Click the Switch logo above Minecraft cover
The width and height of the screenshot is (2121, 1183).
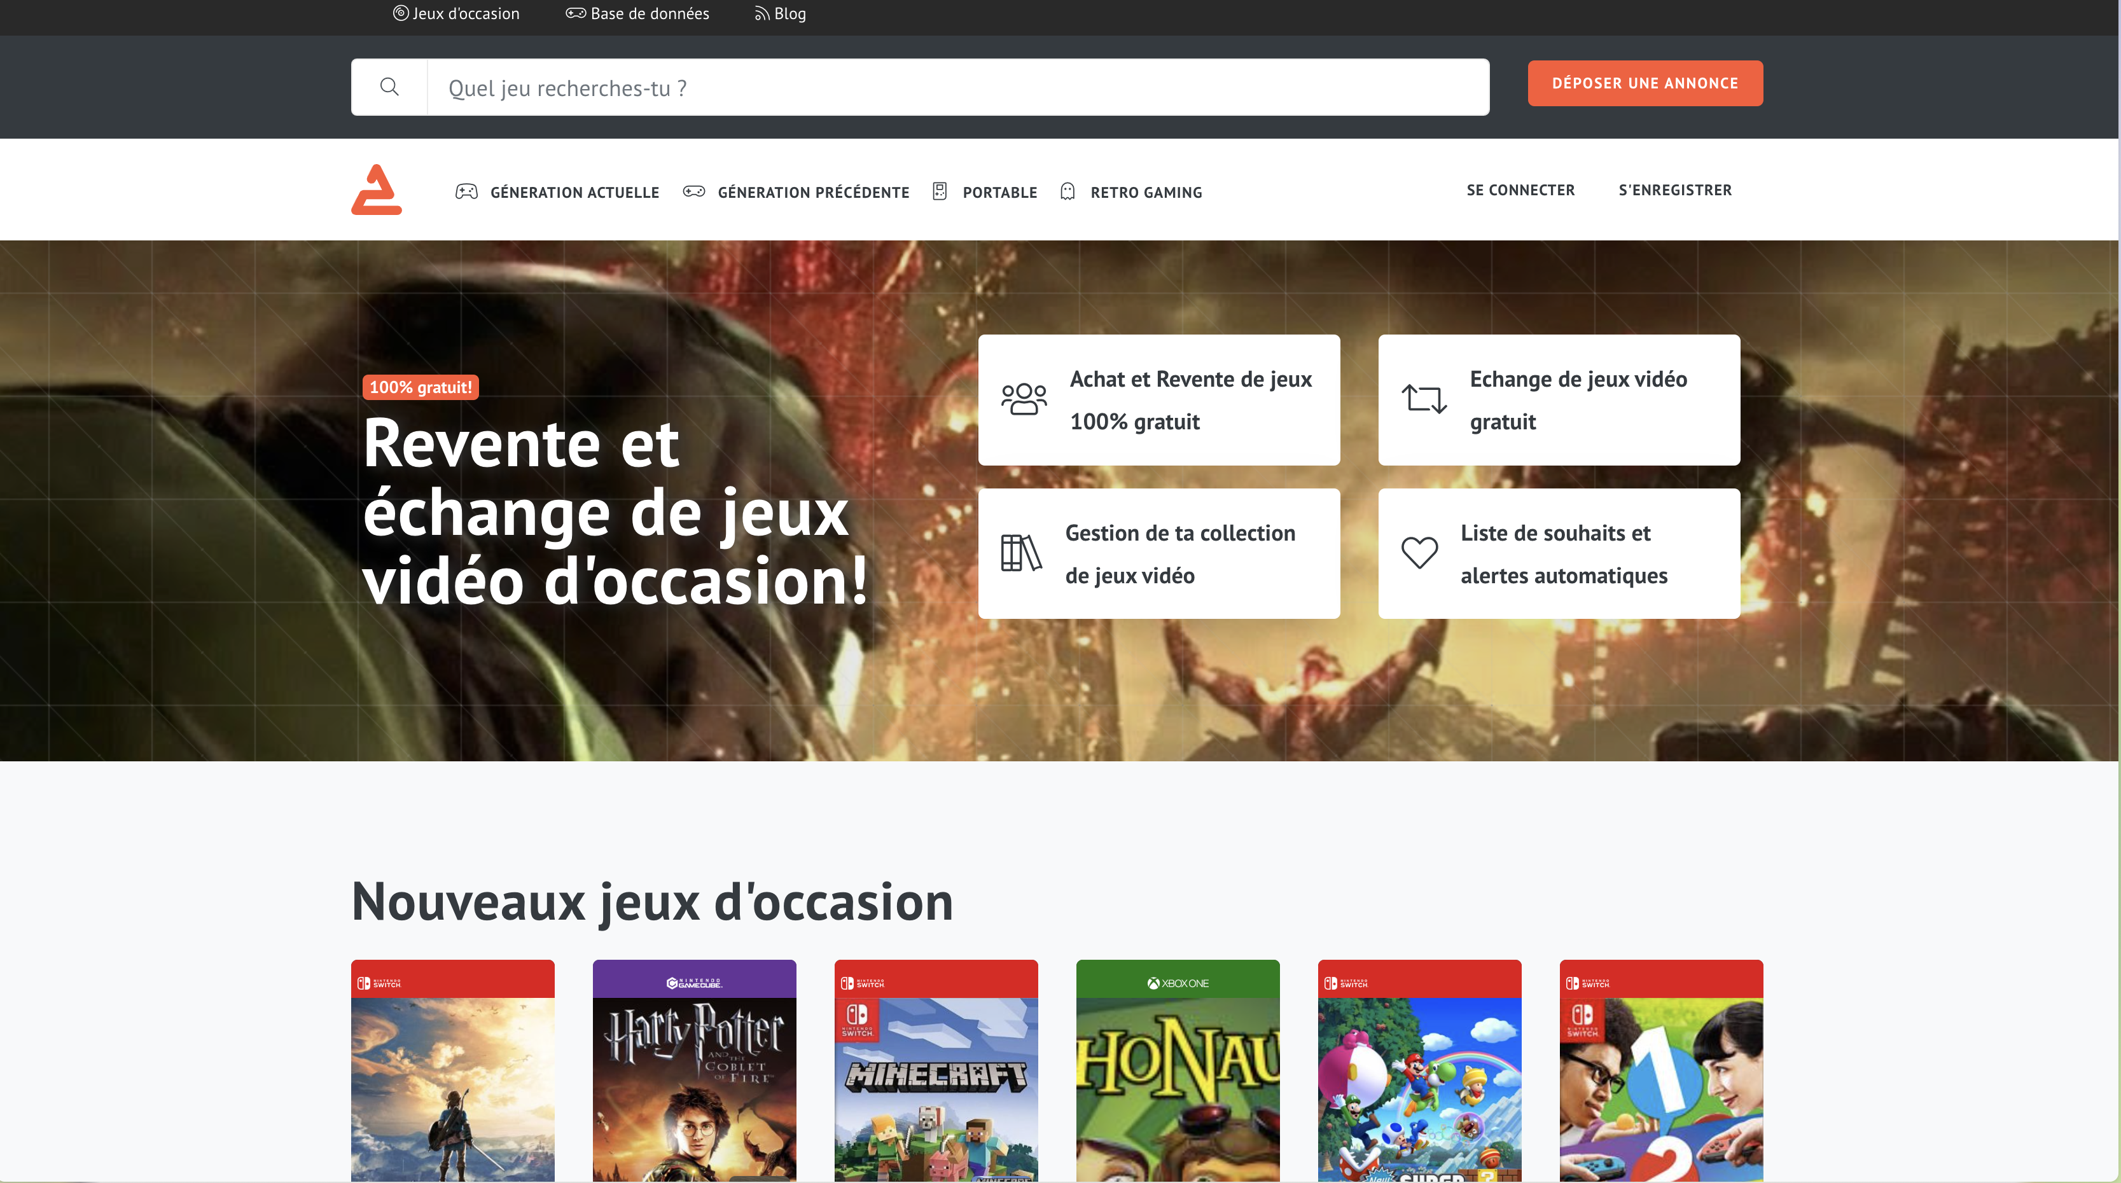pos(862,983)
